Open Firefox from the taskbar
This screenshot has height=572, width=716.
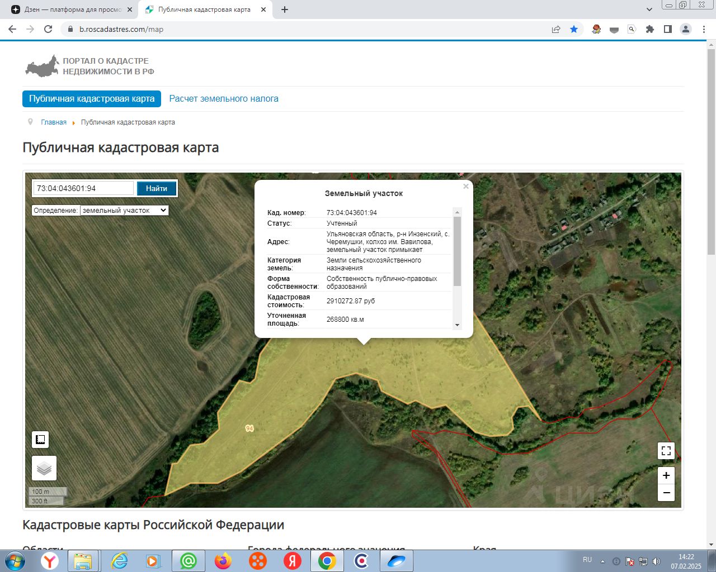pos(223,561)
